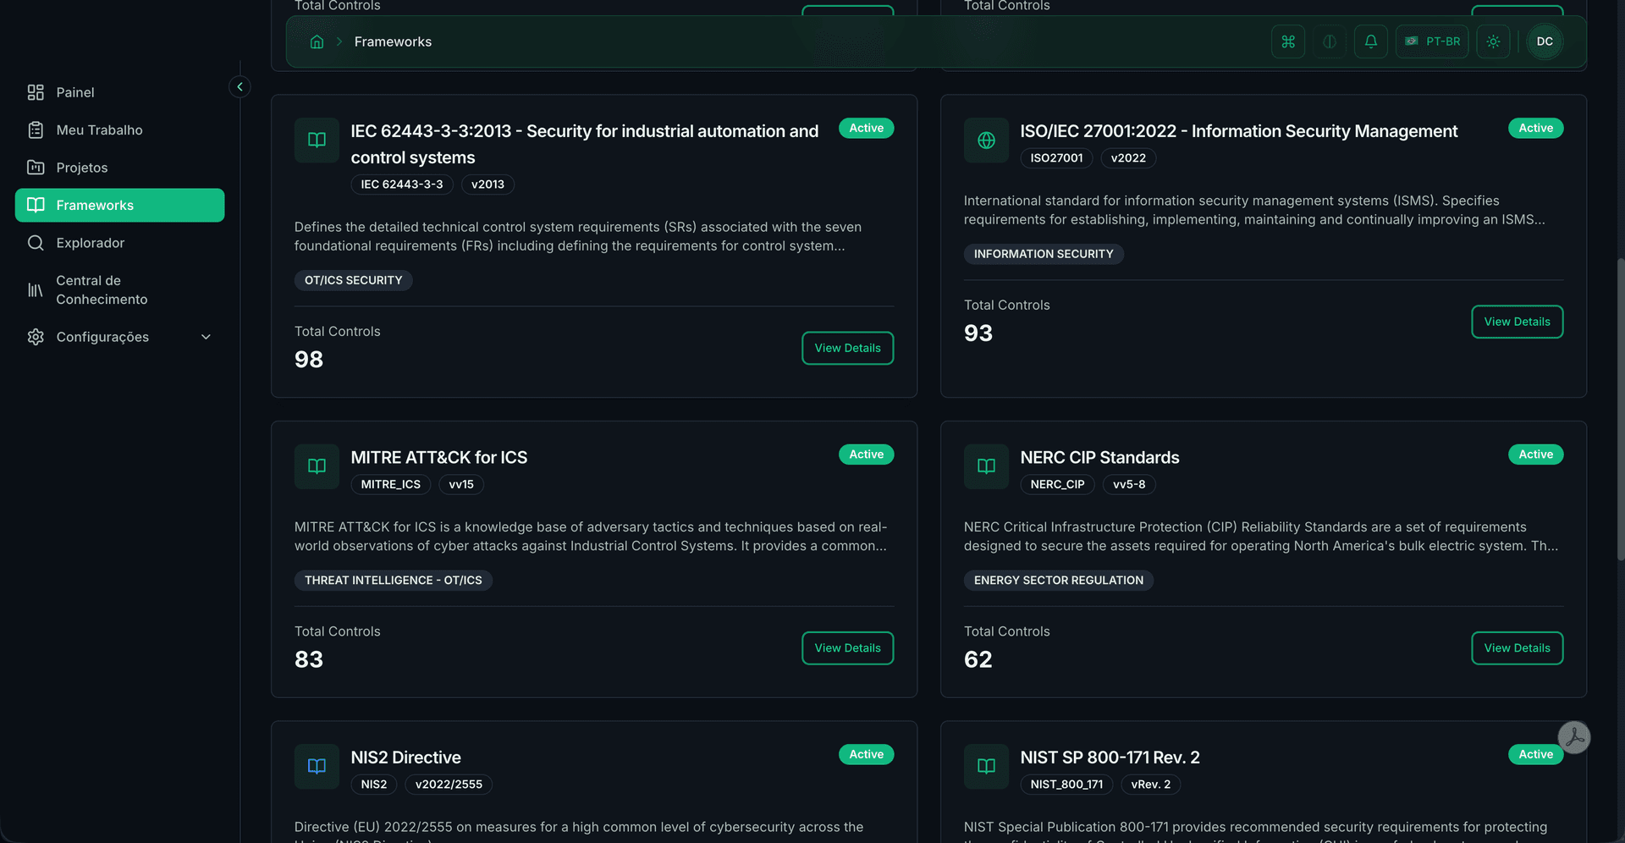Open the home icon in the breadcrumb
The height and width of the screenshot is (843, 1625).
tap(317, 41)
